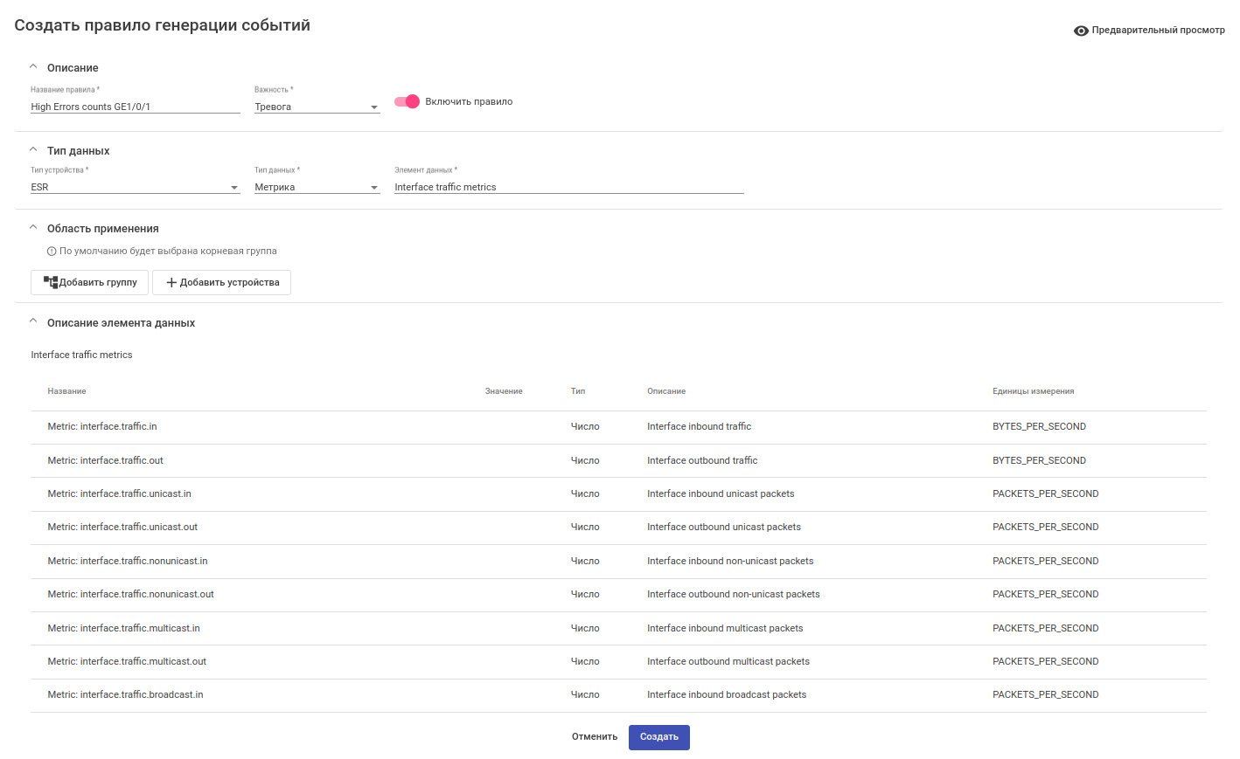The height and width of the screenshot is (759, 1240).
Task: Click the group tree icon in Добавить группу
Action: 51,282
